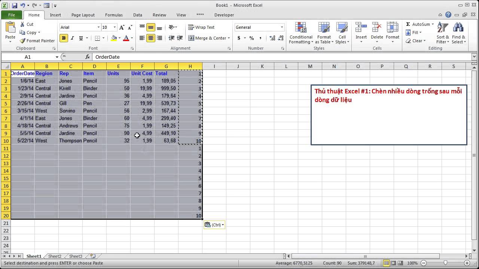Image resolution: width=479 pixels, height=269 pixels.
Task: Switch to the Formulas ribbon tab
Action: click(x=114, y=15)
